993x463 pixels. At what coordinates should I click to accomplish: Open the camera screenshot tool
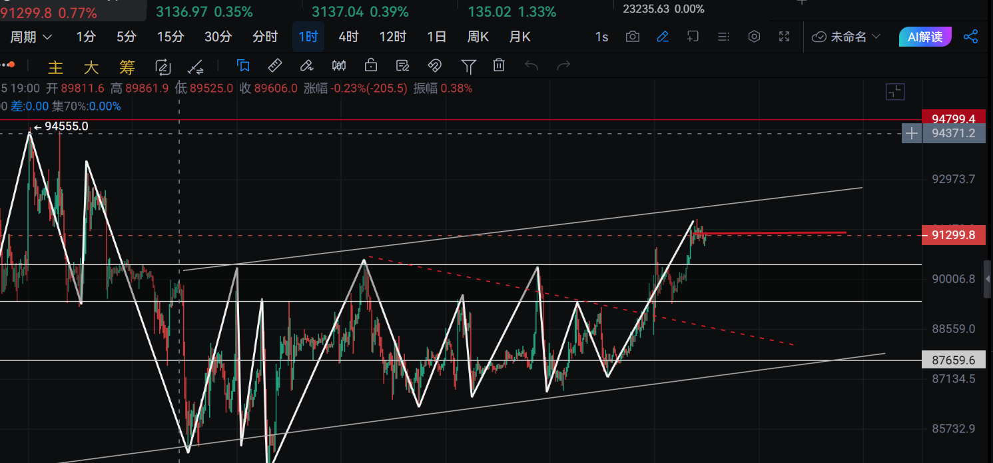[633, 37]
